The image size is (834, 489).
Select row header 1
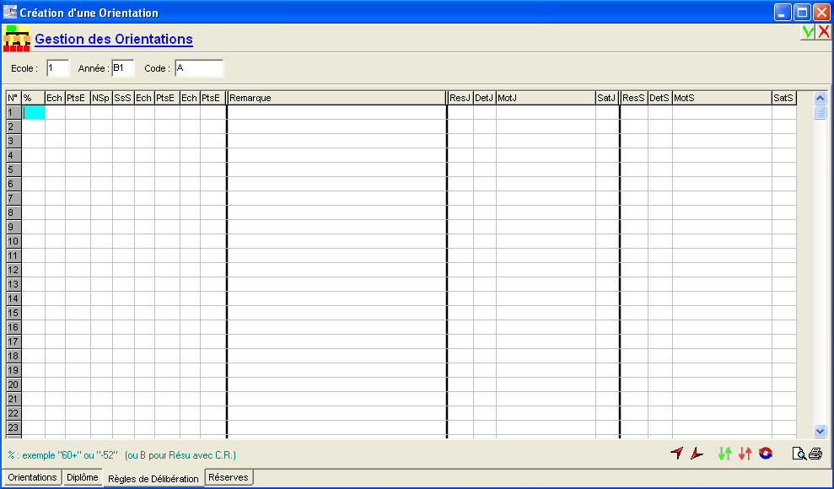coord(13,112)
